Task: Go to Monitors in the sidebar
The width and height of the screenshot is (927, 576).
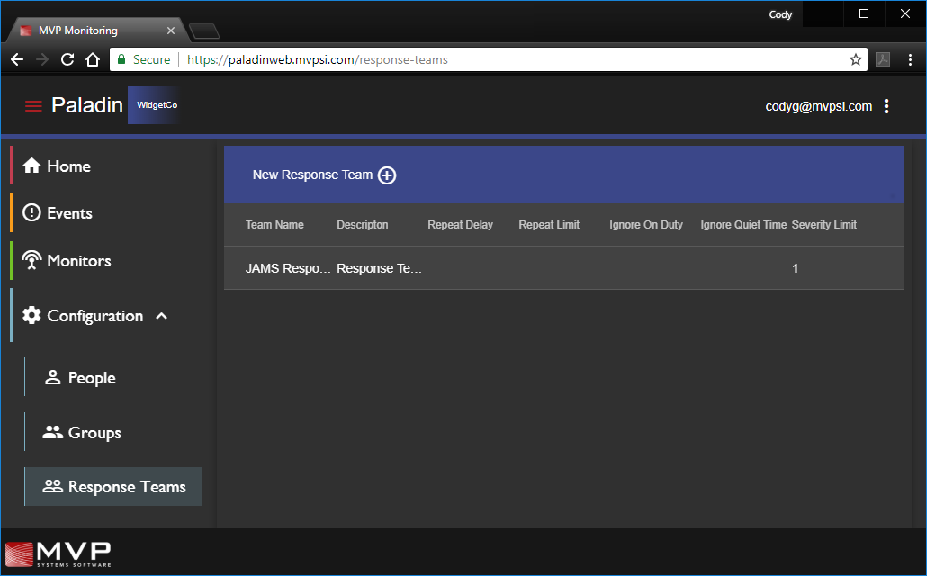Action: tap(78, 261)
